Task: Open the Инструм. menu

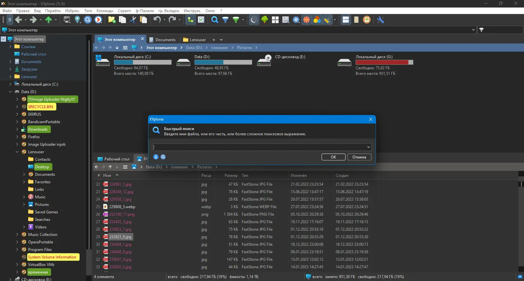Action: (192, 11)
